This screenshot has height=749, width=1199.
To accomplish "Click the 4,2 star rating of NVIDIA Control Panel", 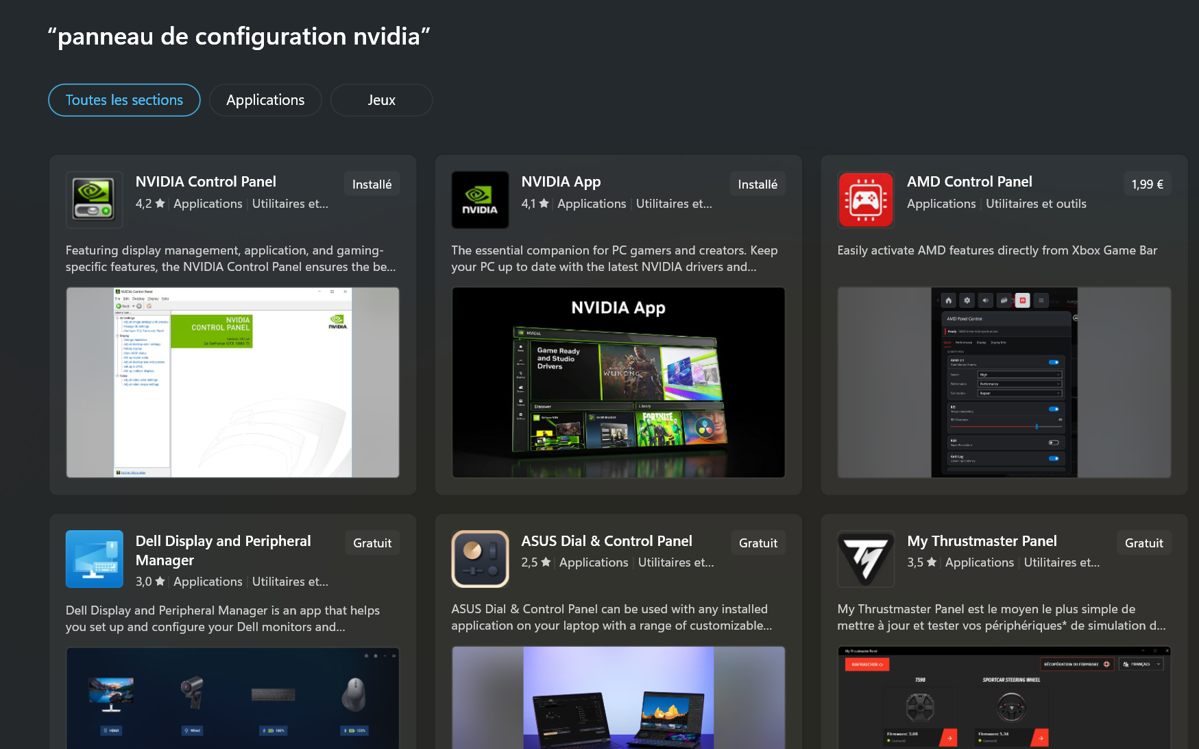I will click(150, 204).
